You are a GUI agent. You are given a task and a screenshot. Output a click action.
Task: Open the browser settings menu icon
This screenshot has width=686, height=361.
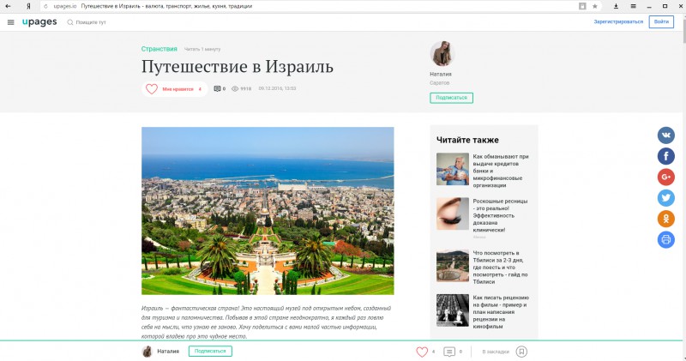(633, 6)
